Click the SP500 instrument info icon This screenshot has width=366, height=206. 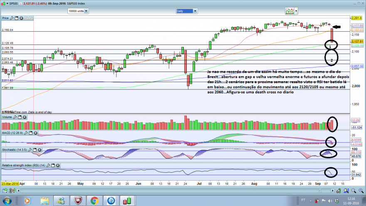click(x=20, y=3)
